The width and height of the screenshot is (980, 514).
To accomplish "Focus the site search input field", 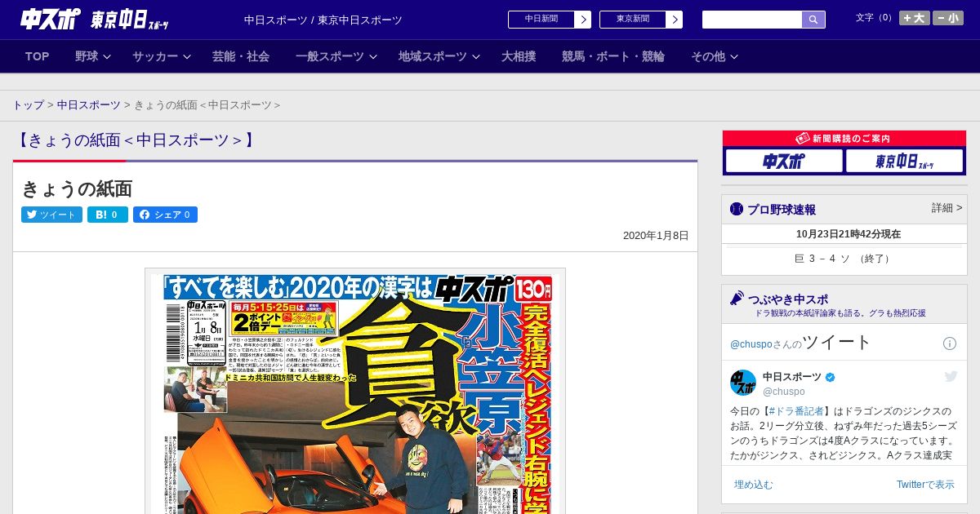I will point(752,20).
